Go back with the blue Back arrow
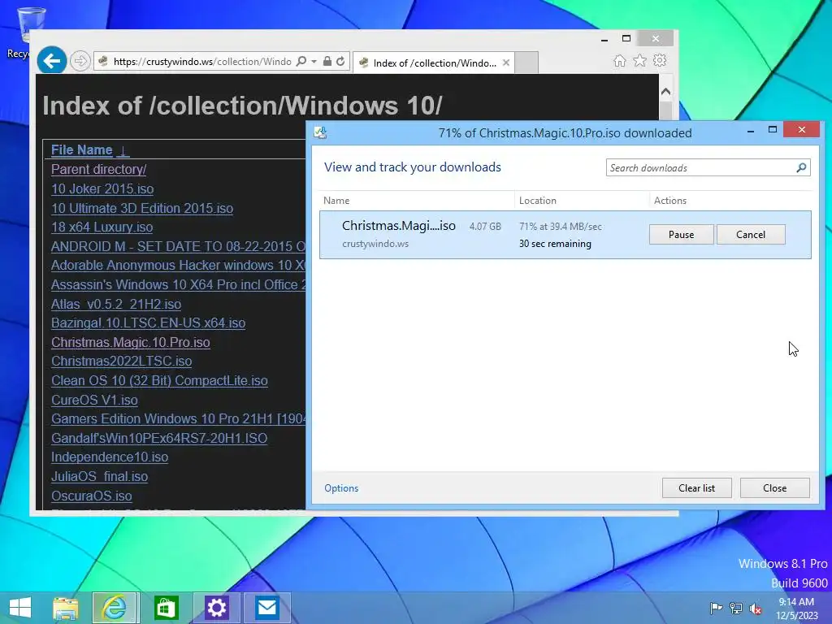 pos(51,61)
